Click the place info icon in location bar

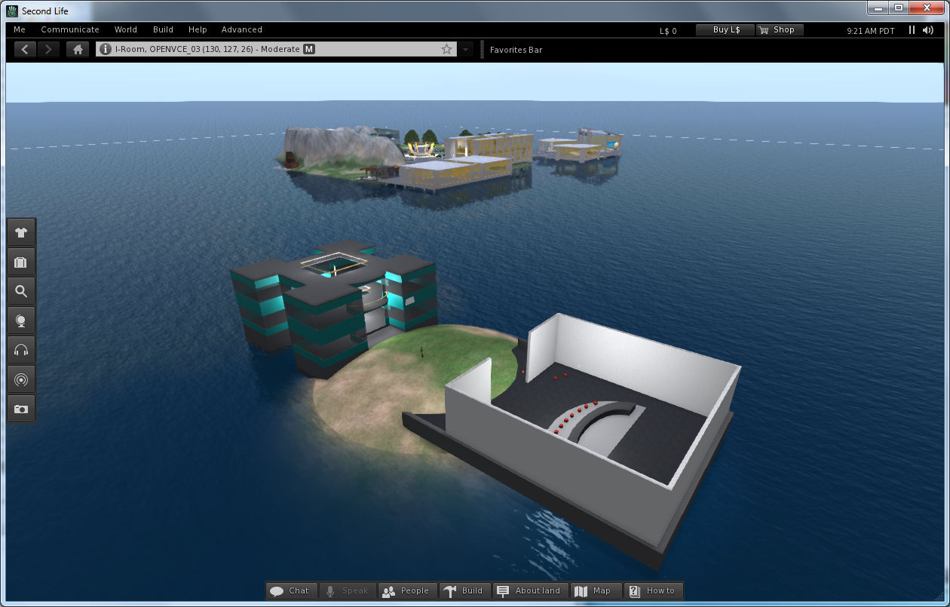coord(106,49)
